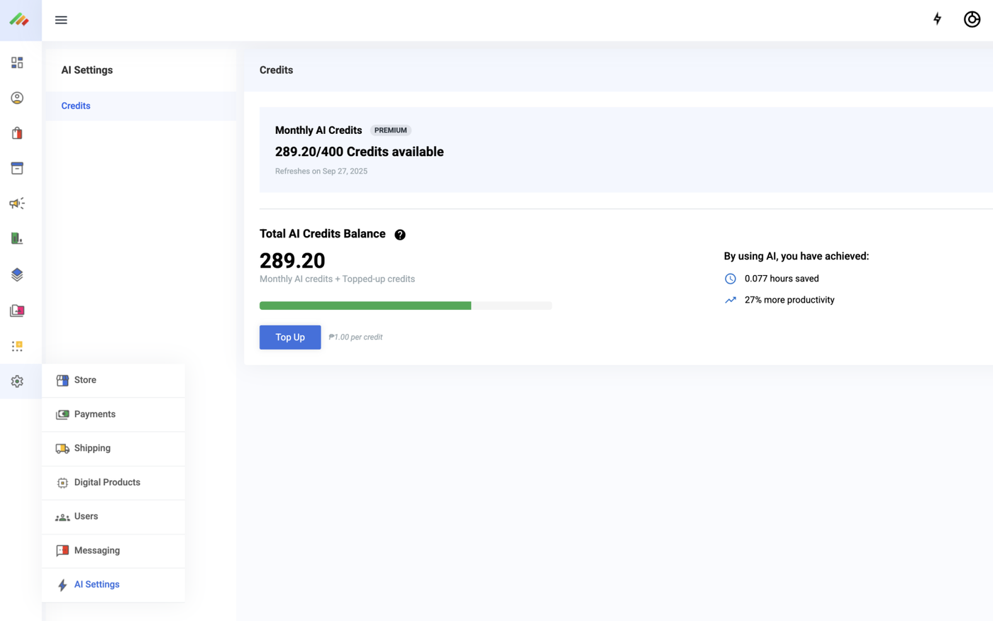993x621 pixels.
Task: Select AI Settings menu item
Action: 113,584
